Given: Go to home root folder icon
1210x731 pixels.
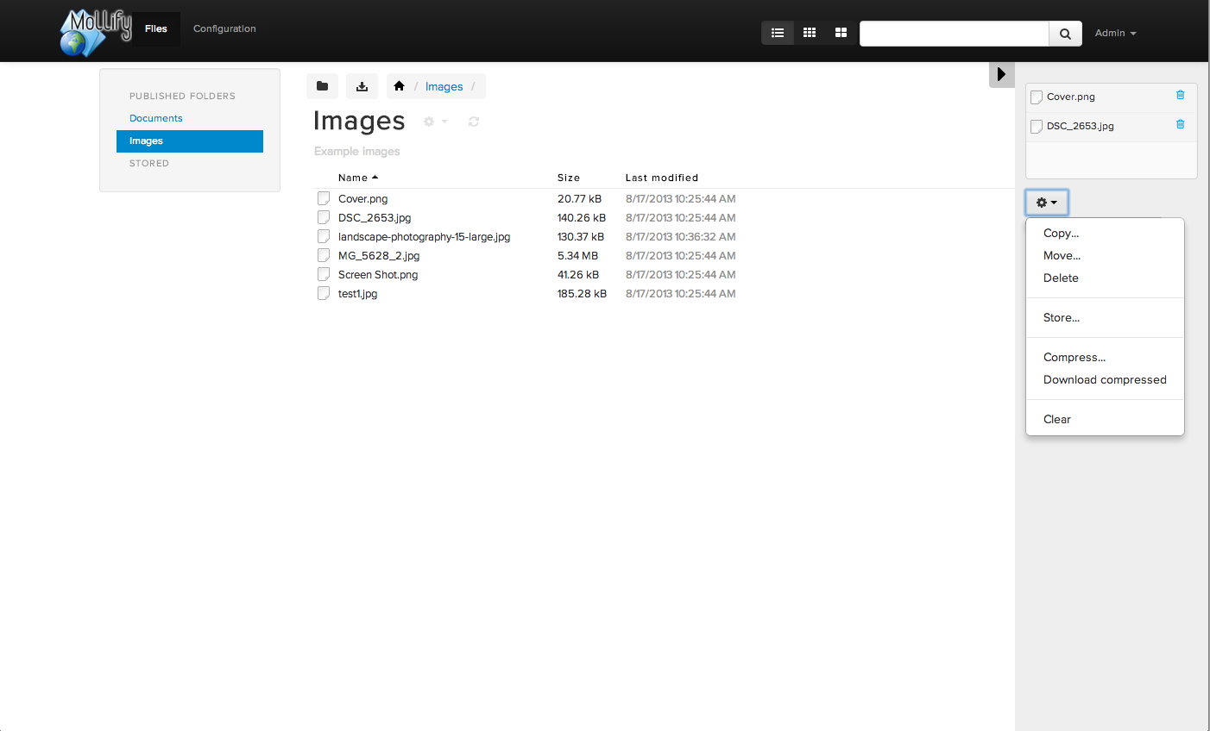Looking at the screenshot, I should click(x=399, y=86).
